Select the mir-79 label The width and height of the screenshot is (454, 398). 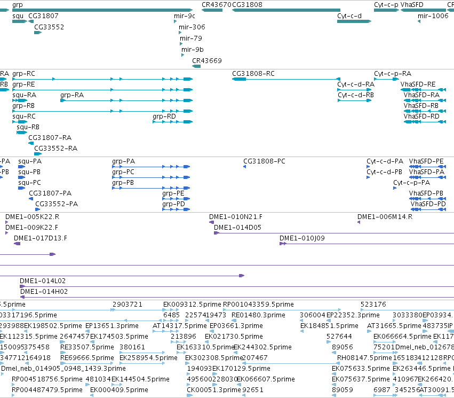(x=191, y=38)
